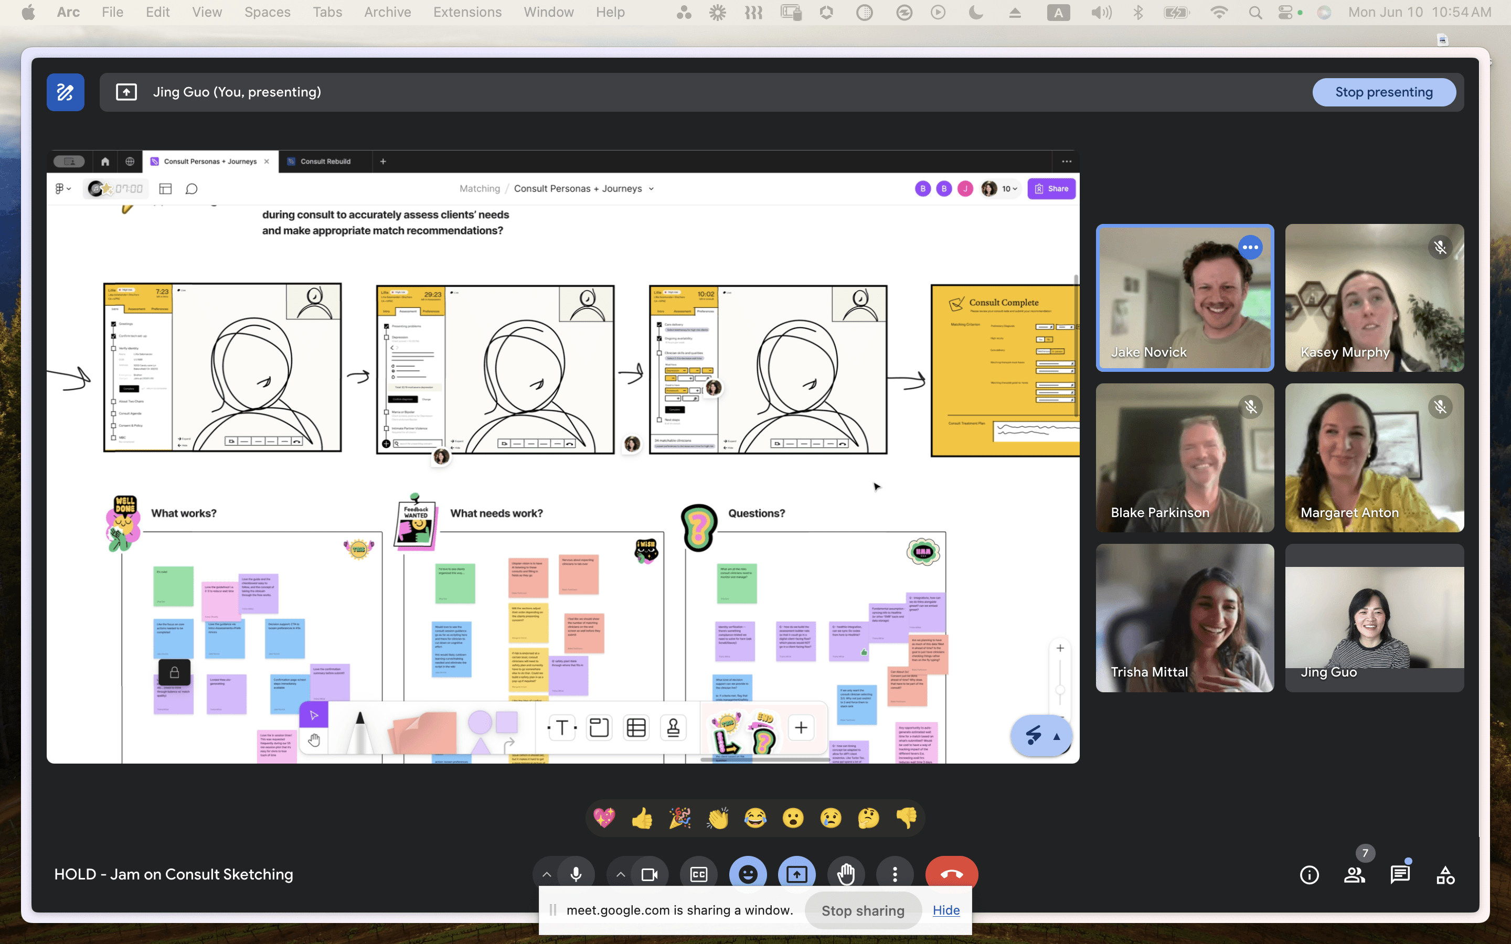
Task: Click Trisha Mittal's video tile
Action: click(x=1185, y=617)
